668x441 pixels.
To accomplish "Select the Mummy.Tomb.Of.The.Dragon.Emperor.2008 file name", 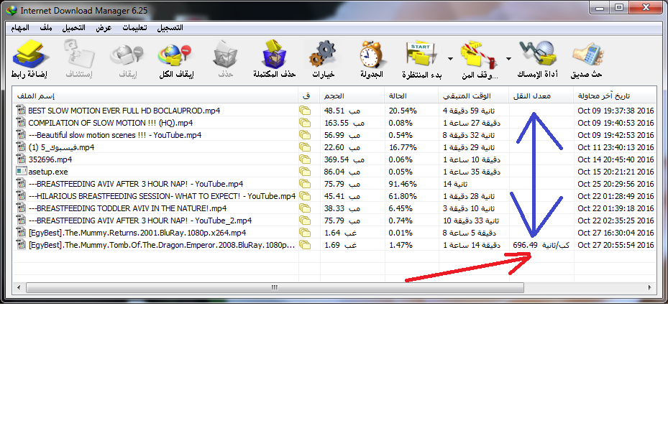I will (162, 245).
